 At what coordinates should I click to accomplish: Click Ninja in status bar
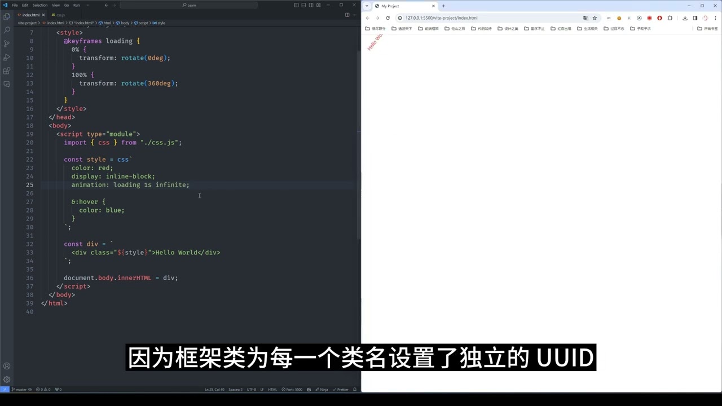(322, 389)
